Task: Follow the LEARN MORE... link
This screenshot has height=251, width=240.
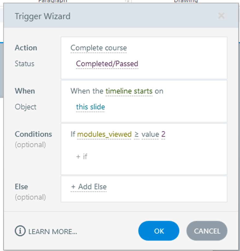Action: [x=52, y=232]
